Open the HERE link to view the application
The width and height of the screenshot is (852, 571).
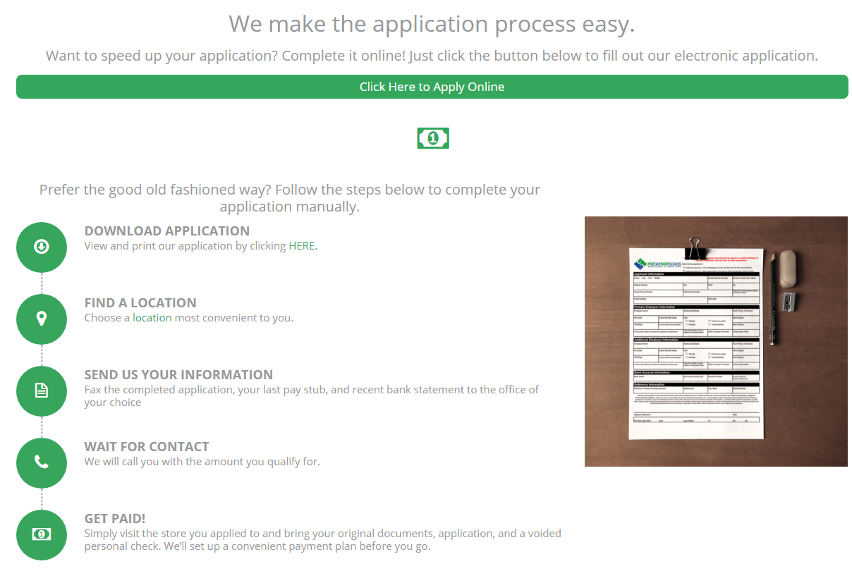[302, 246]
